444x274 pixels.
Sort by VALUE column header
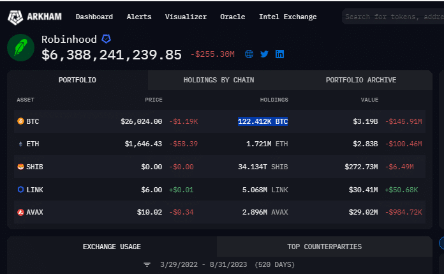click(369, 100)
